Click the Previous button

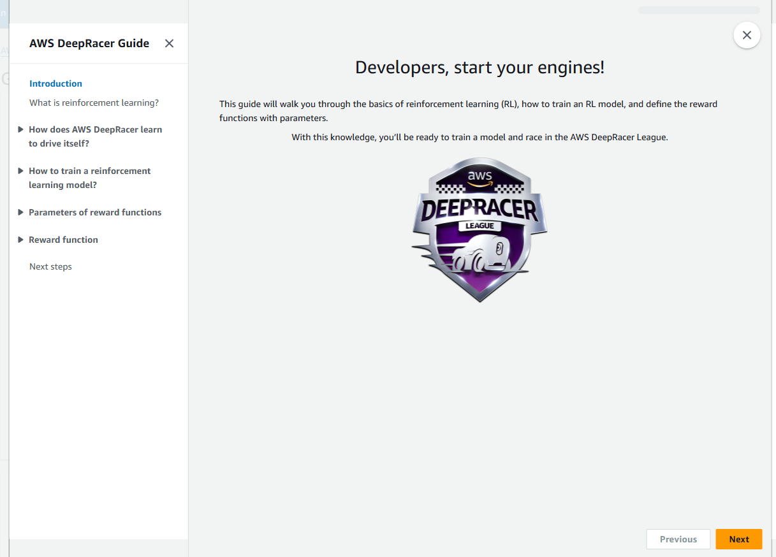coord(678,539)
